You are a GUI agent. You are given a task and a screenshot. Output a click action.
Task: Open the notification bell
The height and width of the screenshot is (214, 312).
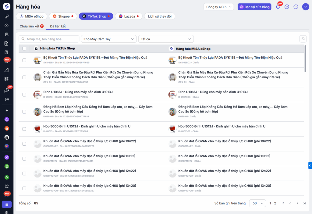[x=278, y=7]
